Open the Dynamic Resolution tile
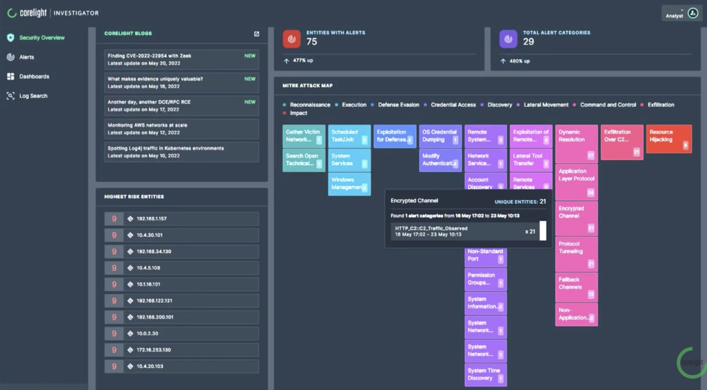This screenshot has width=707, height=390. point(576,144)
